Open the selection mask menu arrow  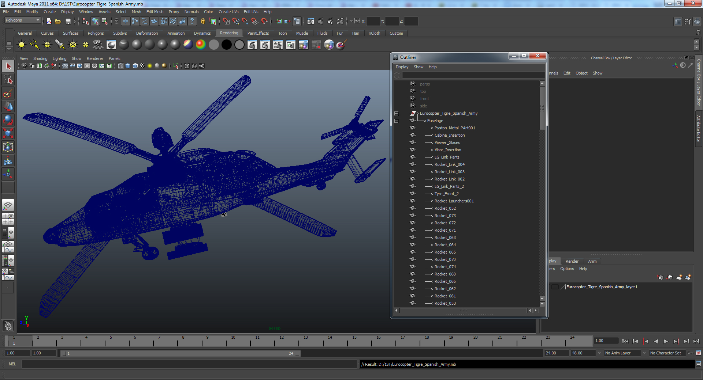[117, 21]
